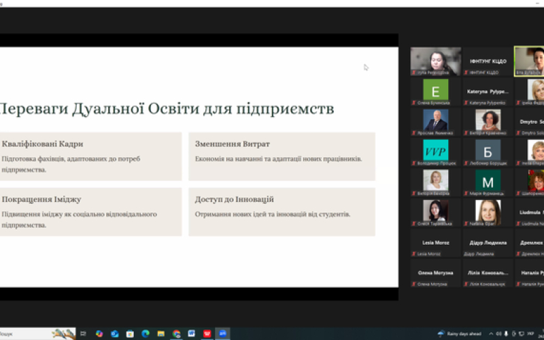The image size is (544, 340).
Task: Select the Lesia Moroz participant tile
Action: (x=436, y=243)
